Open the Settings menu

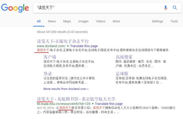pyautogui.click(x=157, y=21)
